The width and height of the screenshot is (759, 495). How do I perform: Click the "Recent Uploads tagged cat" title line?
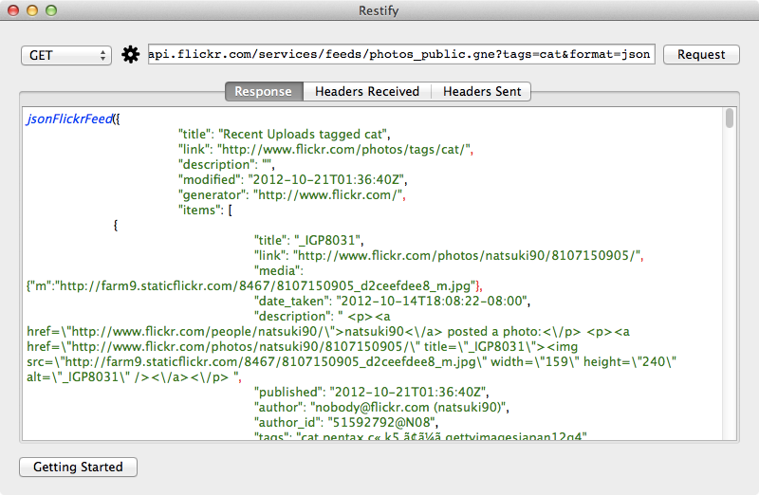tap(284, 134)
